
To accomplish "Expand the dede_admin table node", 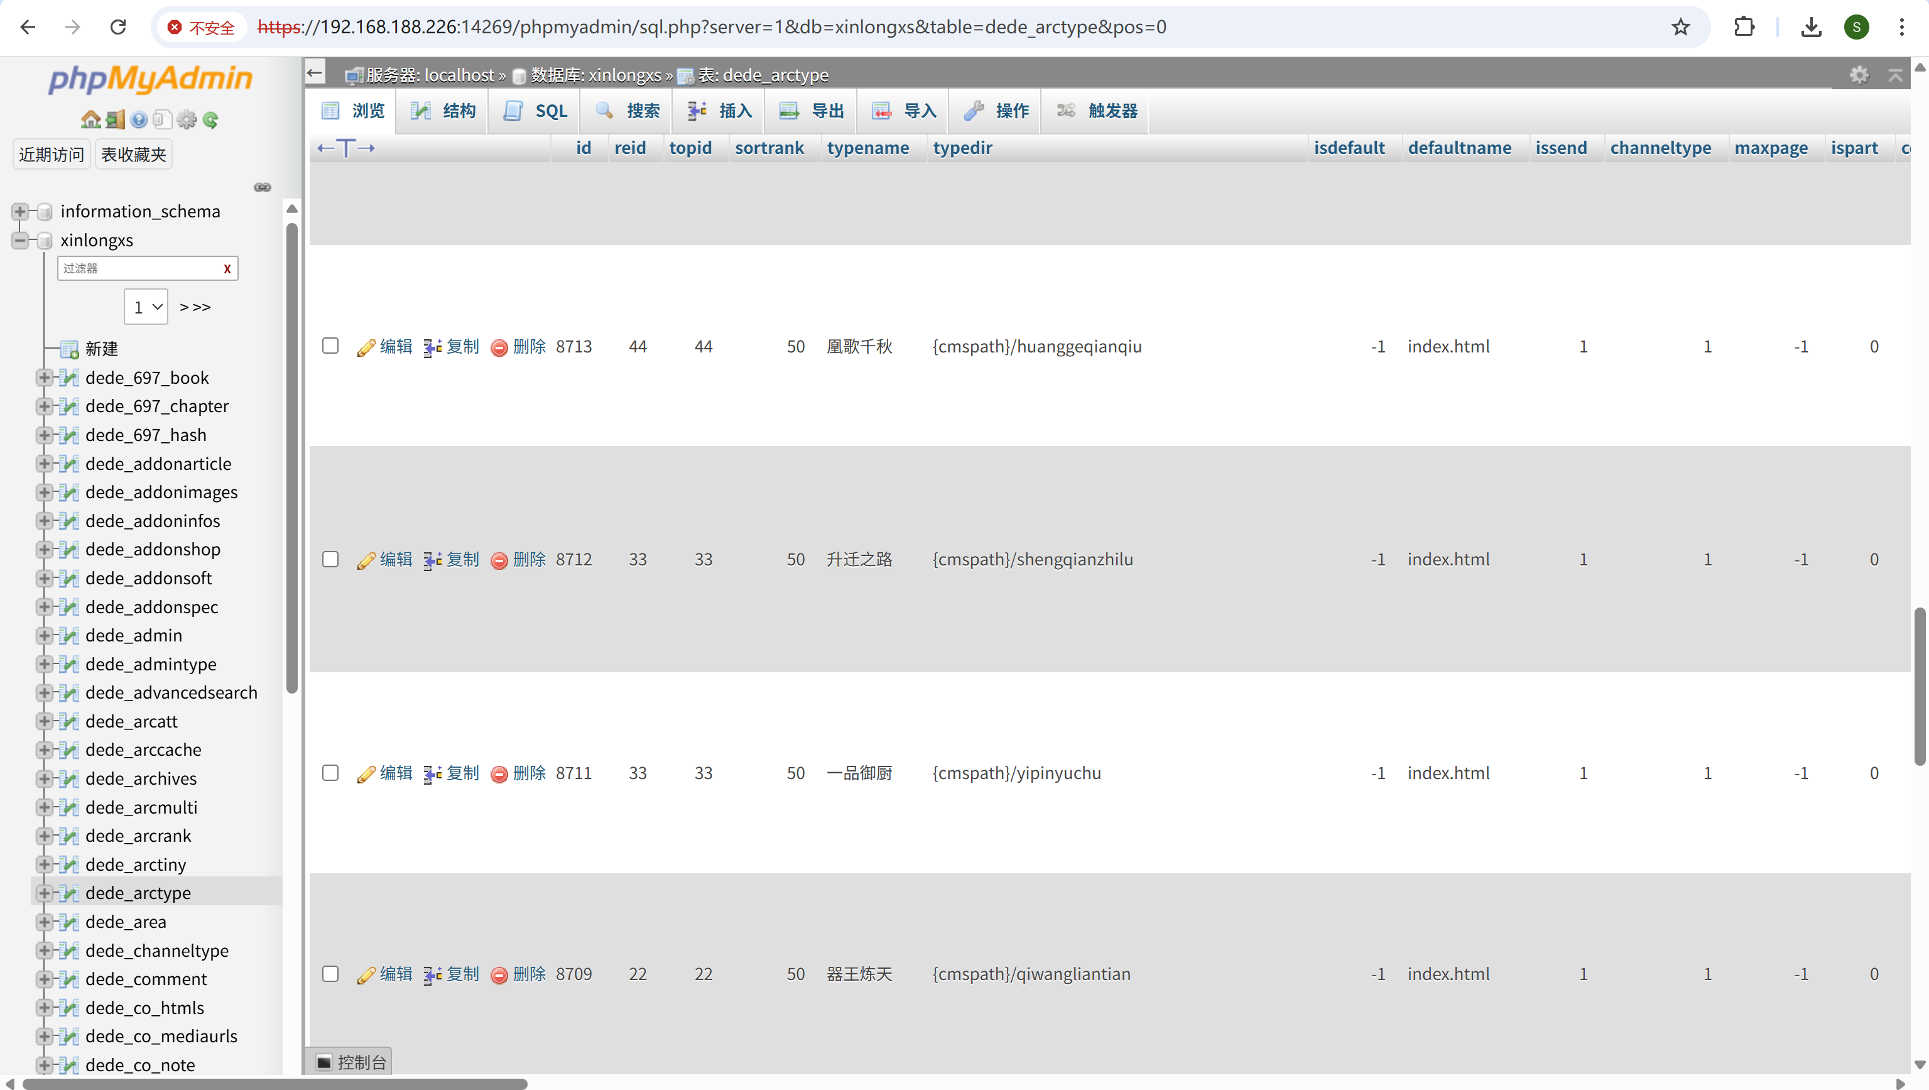I will [x=44, y=635].
